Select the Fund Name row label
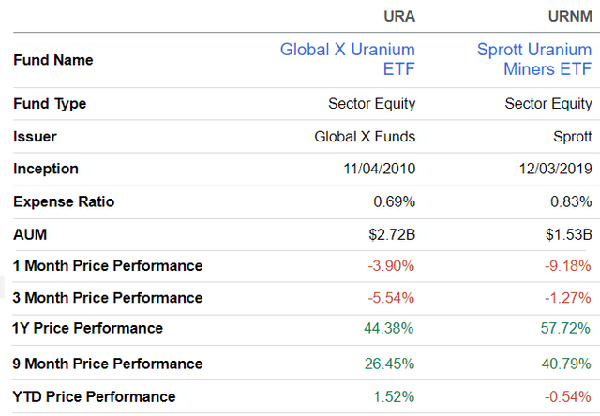Viewport: 600px width, 416px height. [x=52, y=59]
